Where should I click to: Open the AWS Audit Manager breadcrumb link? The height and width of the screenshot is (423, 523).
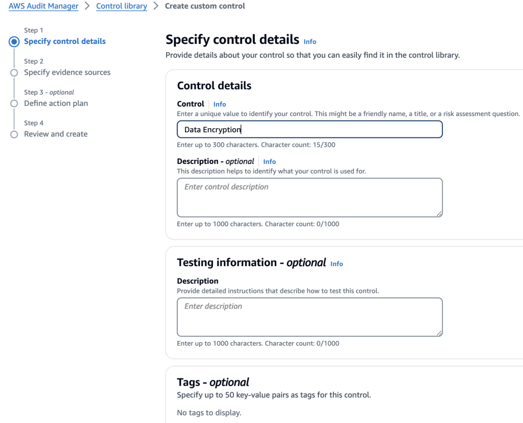pyautogui.click(x=43, y=6)
